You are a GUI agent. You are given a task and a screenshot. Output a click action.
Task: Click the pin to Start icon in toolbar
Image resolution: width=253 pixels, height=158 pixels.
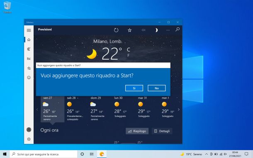143,30
